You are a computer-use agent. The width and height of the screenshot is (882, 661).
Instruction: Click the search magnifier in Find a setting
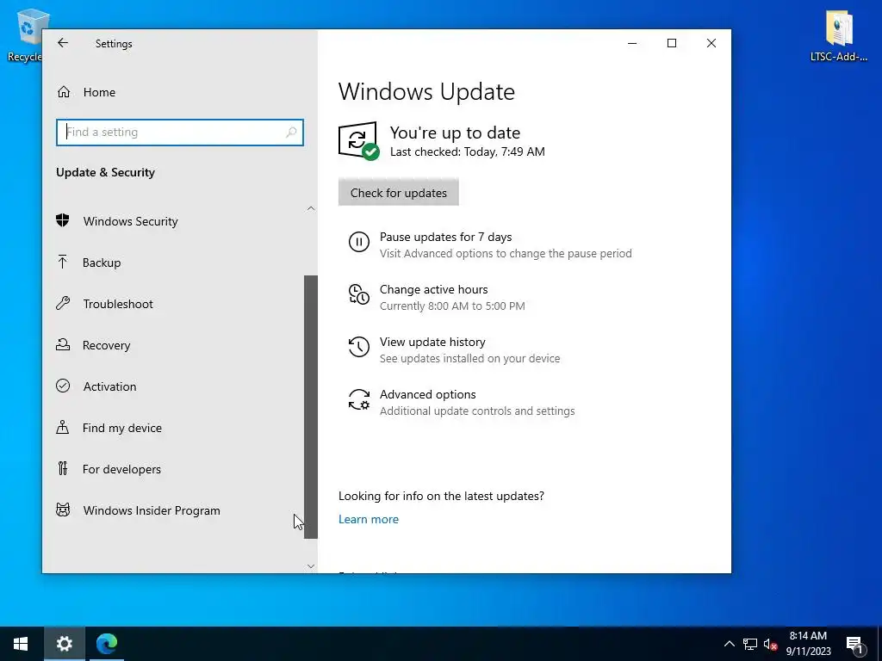pos(291,132)
